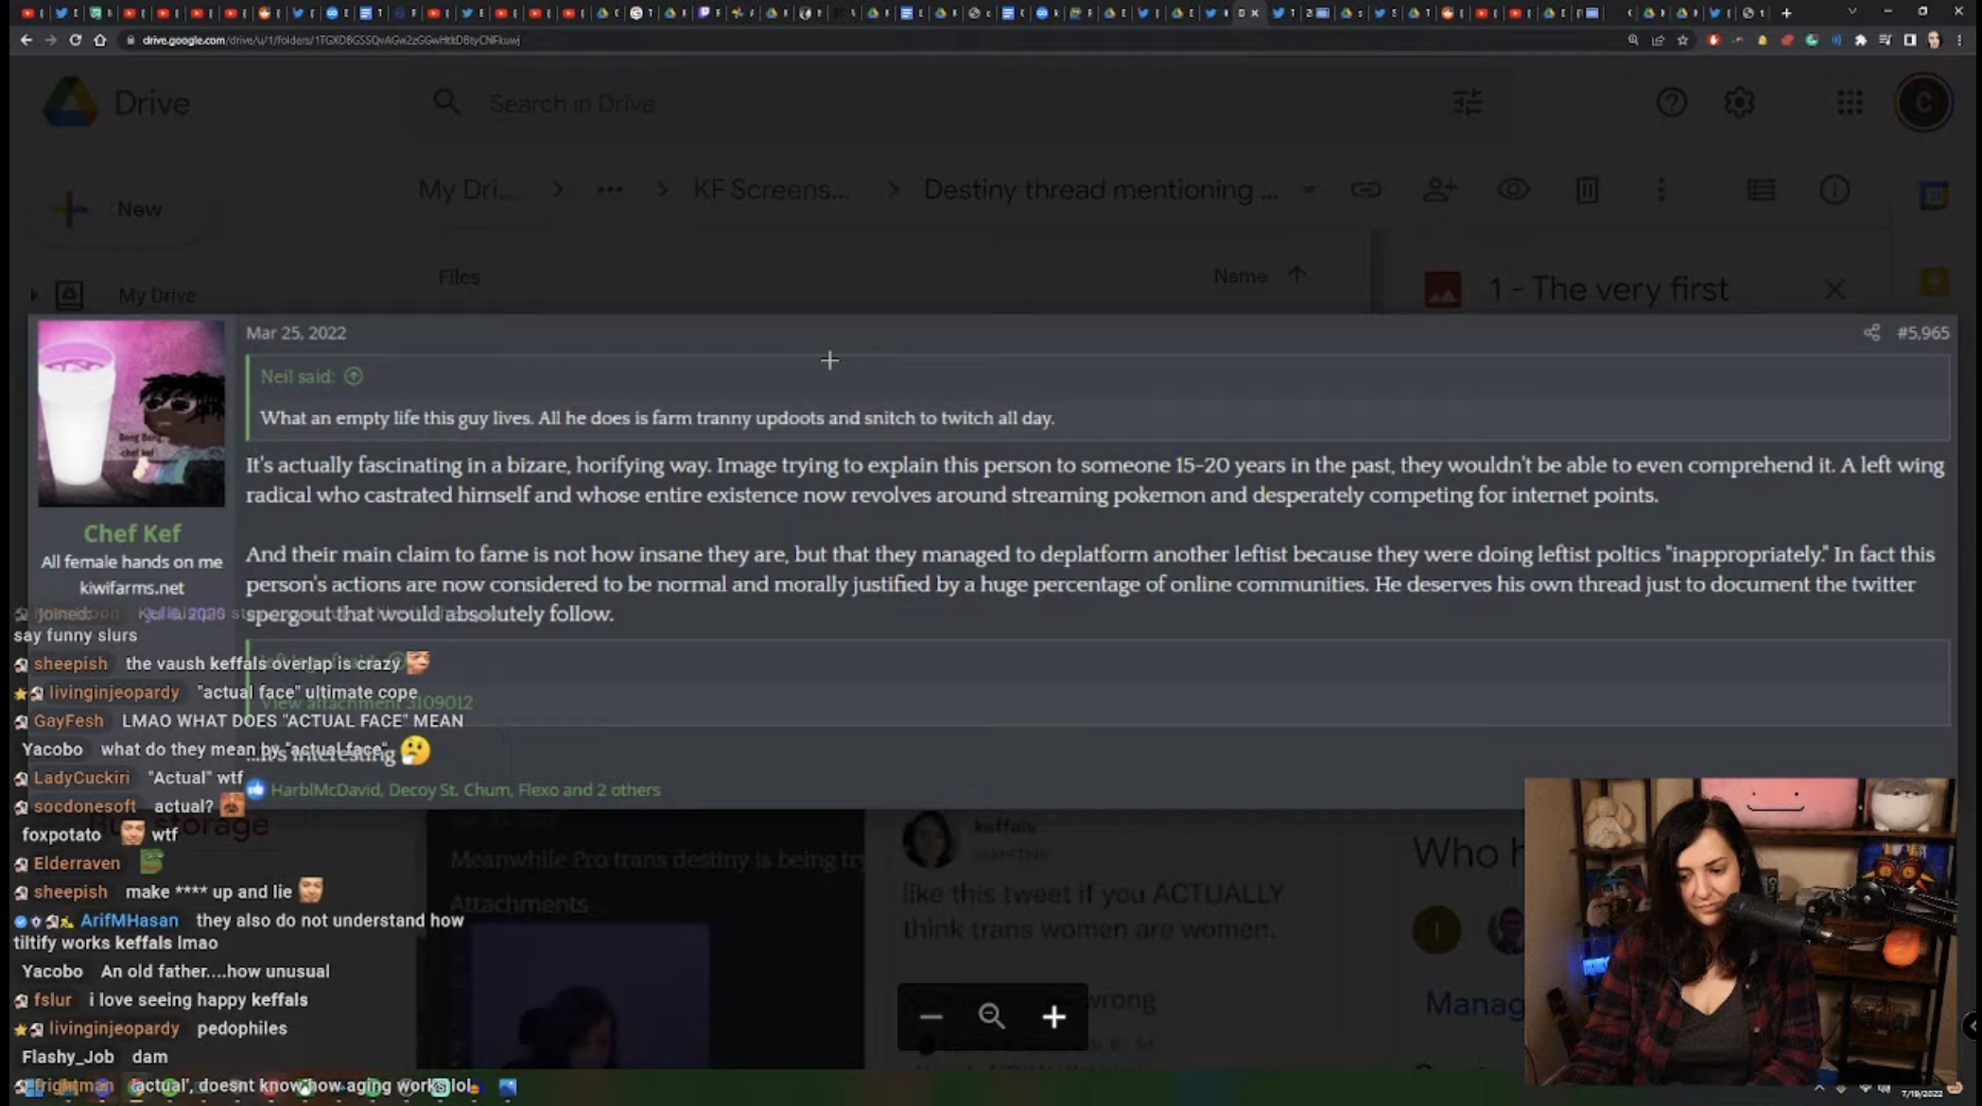Screen dimensions: 1982x1106
Task: Select My Drive in the sidebar
Action: [156, 296]
